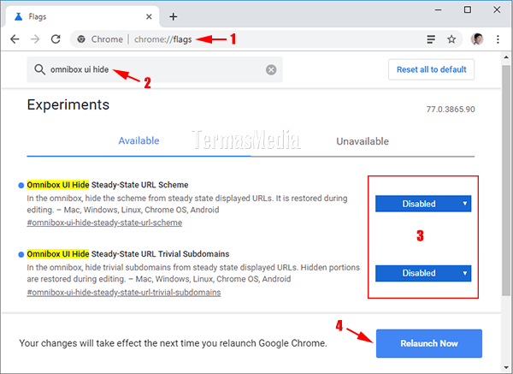The image size is (513, 374).
Task: Open a new tab with plus button
Action: coord(174,17)
